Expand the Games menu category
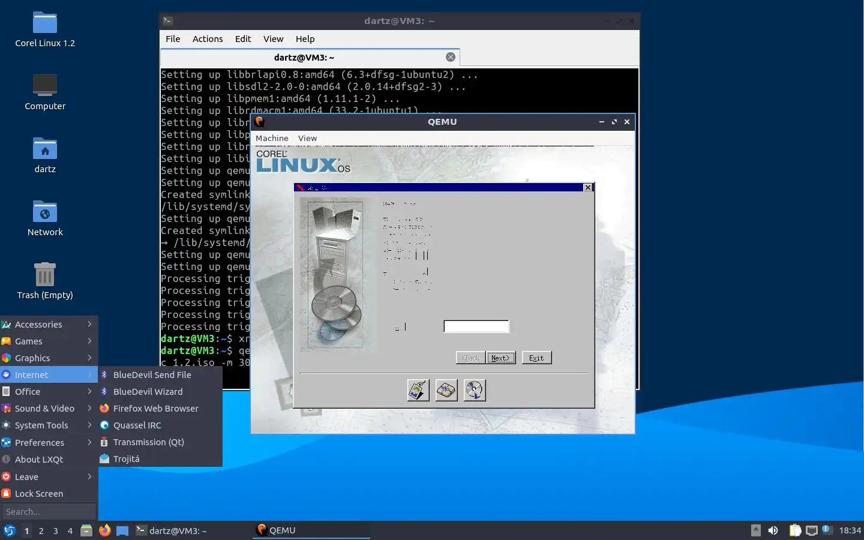Viewport: 864px width, 540px height. [49, 341]
